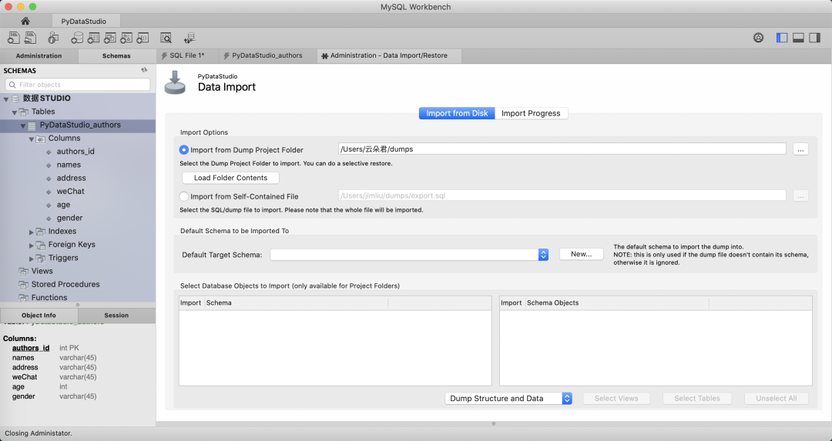Click Select Views button
Viewport: 832px width, 441px height.
point(616,399)
